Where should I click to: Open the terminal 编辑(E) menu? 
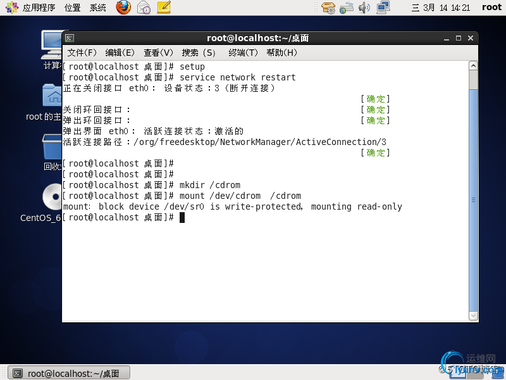pyautogui.click(x=120, y=53)
